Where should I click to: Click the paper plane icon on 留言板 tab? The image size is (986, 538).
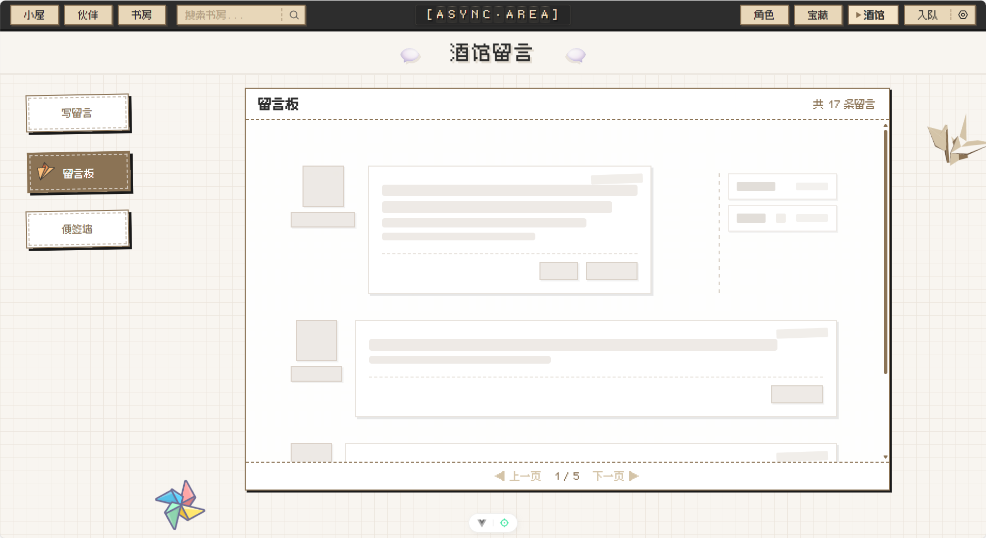coord(45,172)
